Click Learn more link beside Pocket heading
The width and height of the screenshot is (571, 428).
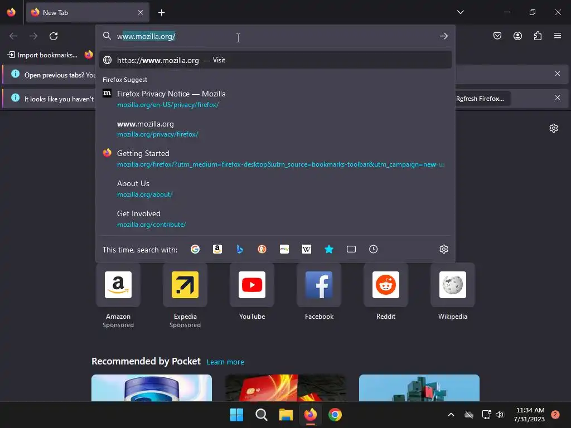coord(225,362)
